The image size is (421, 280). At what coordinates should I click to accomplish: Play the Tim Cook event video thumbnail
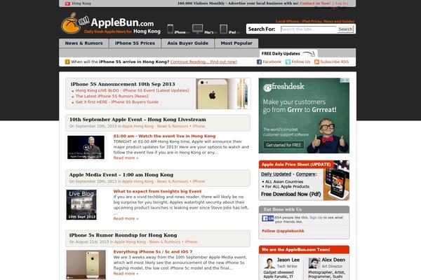(x=86, y=148)
